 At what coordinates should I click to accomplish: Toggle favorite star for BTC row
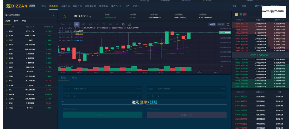tap(7, 31)
